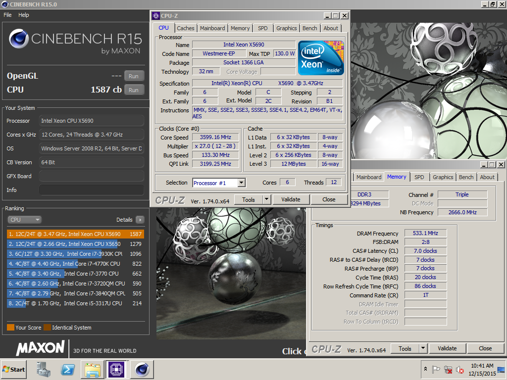Viewport: 507px width, 380px height.
Task: Open the Start menu
Action: pos(13,369)
